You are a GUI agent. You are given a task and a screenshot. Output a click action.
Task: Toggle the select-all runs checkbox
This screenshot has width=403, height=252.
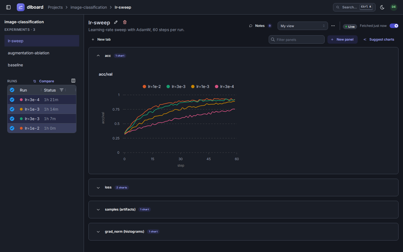tap(12, 90)
